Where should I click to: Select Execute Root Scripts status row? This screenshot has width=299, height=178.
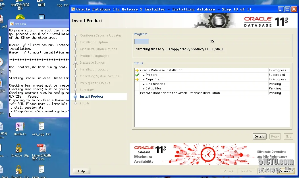click(212, 93)
